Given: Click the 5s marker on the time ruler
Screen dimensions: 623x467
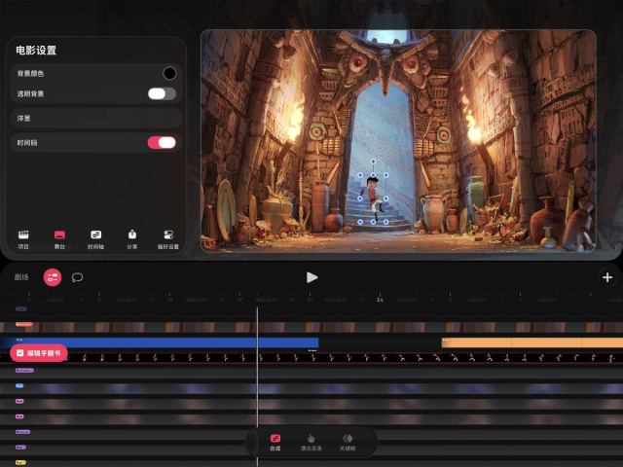Looking at the screenshot, I should pos(380,300).
